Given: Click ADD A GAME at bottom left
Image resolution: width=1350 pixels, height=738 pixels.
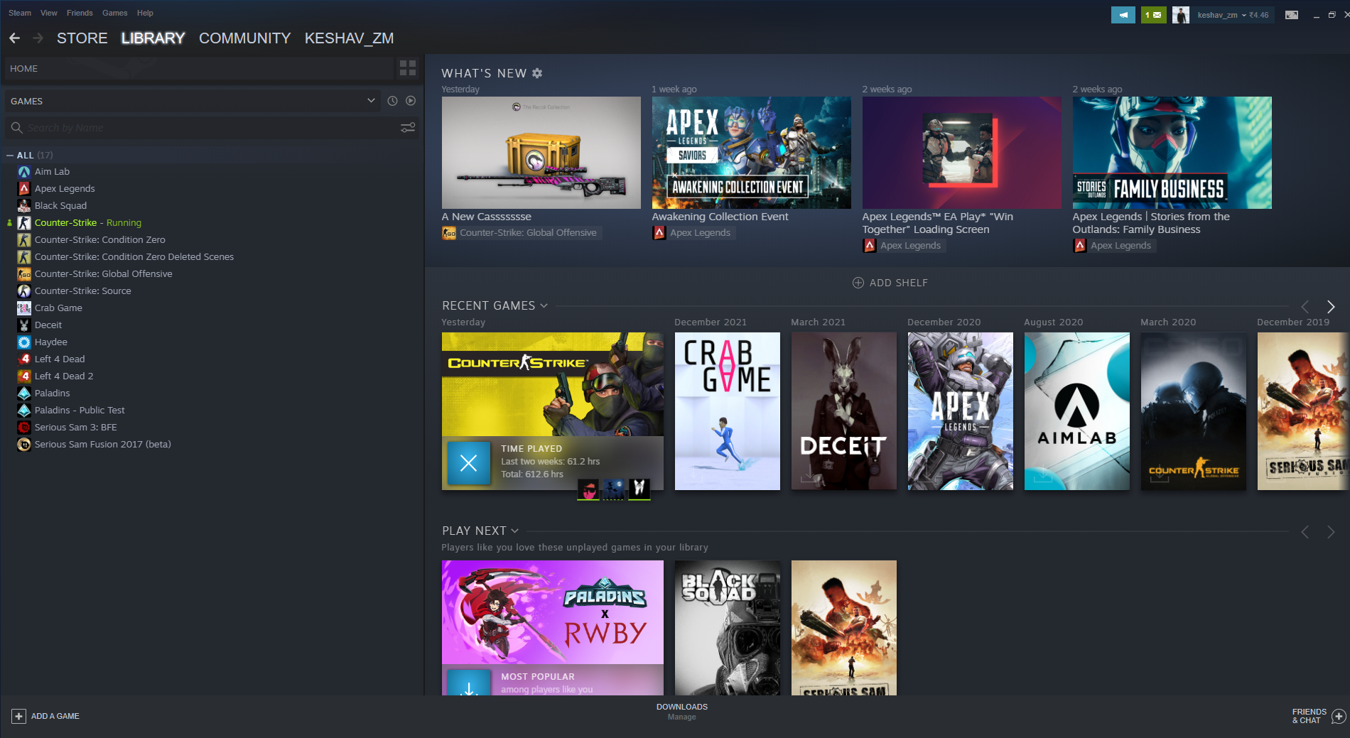Looking at the screenshot, I should (x=46, y=716).
